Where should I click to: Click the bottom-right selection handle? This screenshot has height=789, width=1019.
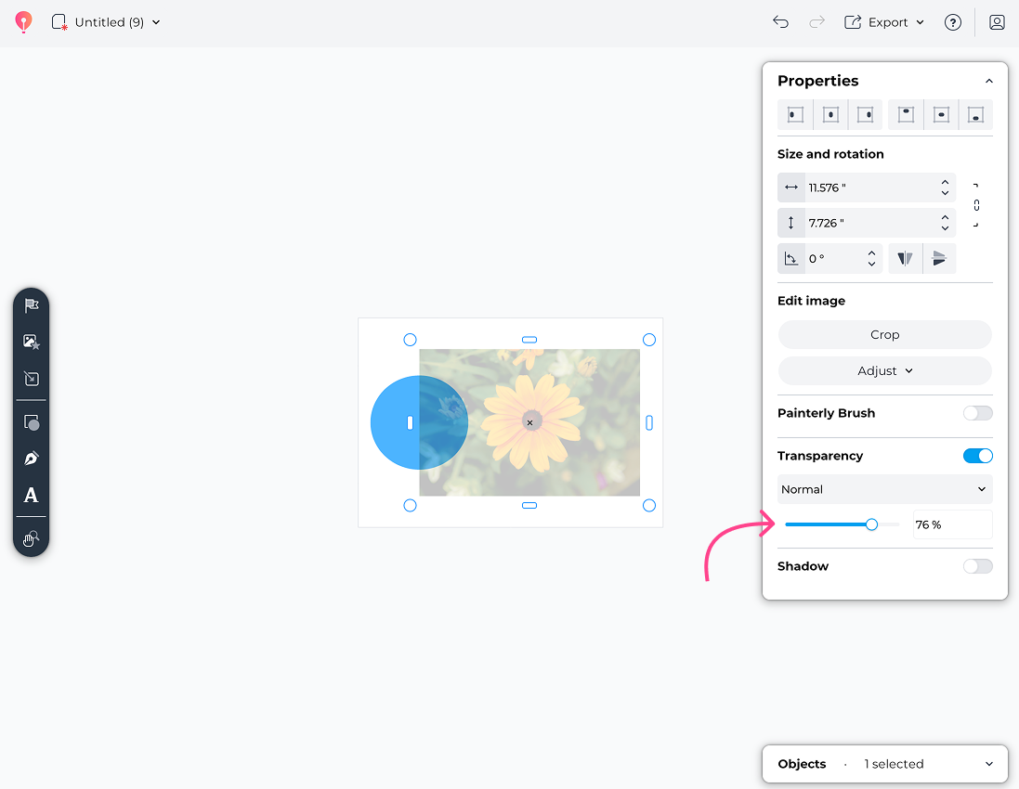649,505
